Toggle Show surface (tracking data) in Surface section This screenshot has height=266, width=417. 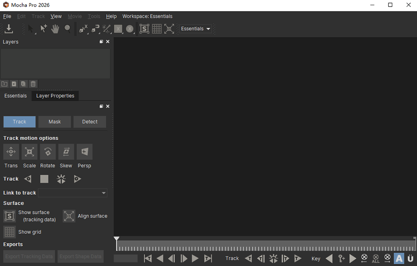coord(10,216)
